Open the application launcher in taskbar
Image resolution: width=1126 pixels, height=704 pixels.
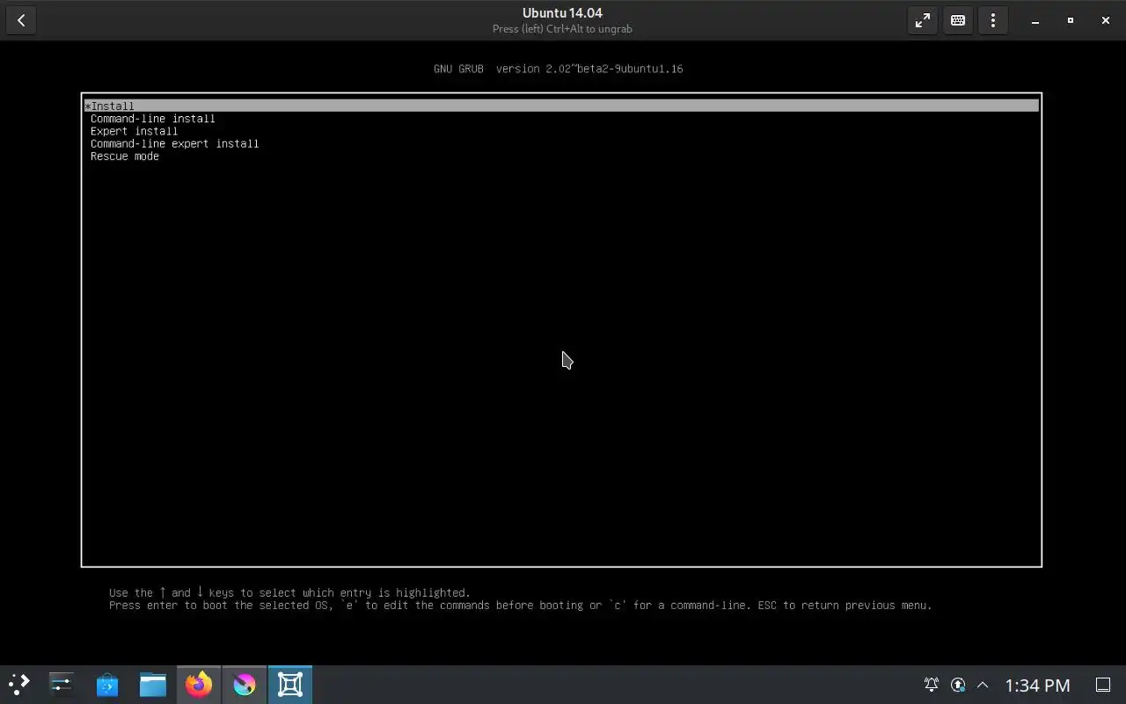(x=19, y=685)
